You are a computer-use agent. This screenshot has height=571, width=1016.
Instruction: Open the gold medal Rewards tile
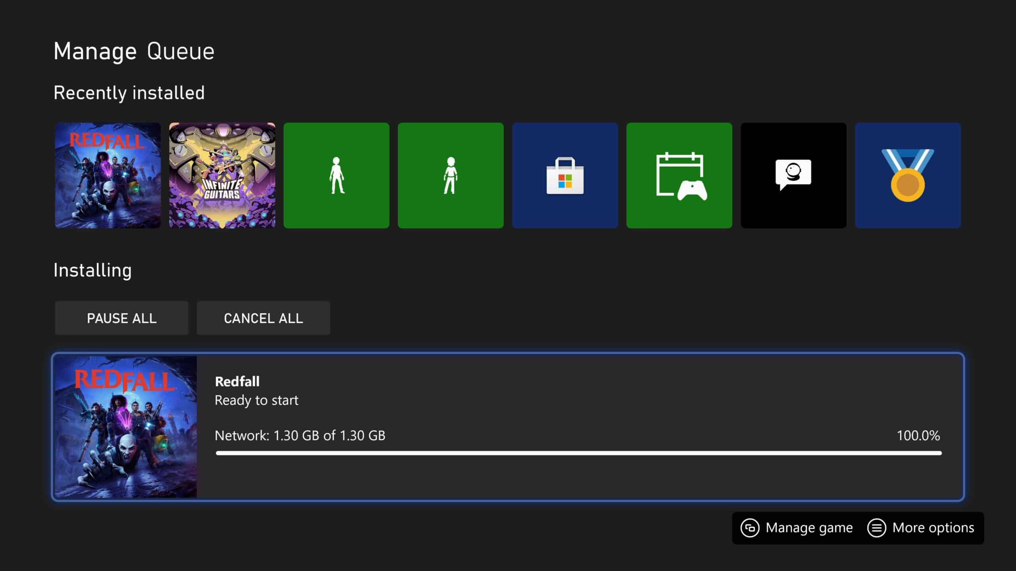coord(908,175)
